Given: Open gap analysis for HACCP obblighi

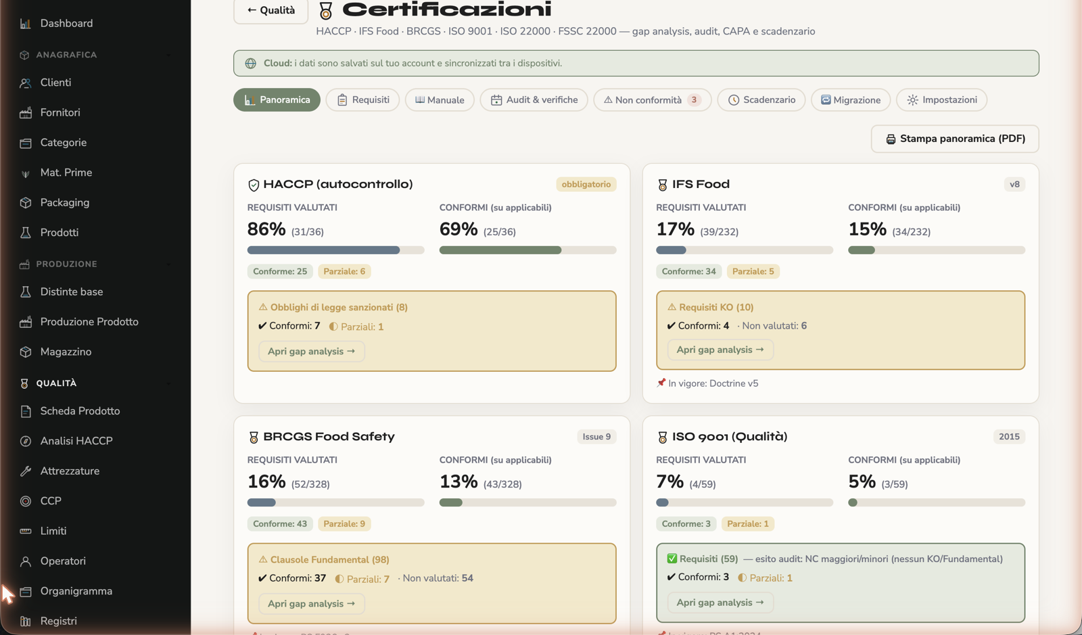Looking at the screenshot, I should pyautogui.click(x=311, y=352).
